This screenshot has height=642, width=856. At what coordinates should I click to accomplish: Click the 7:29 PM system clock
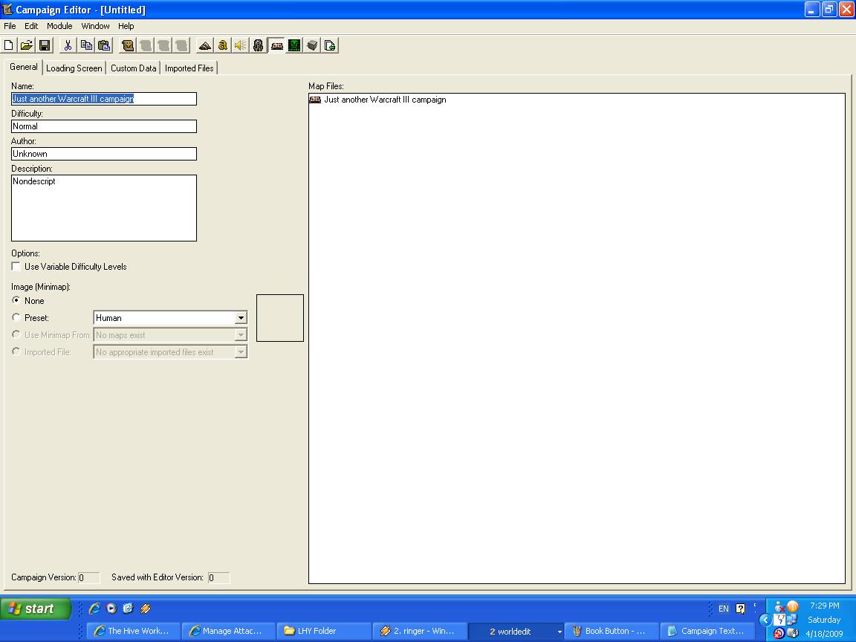pyautogui.click(x=824, y=606)
